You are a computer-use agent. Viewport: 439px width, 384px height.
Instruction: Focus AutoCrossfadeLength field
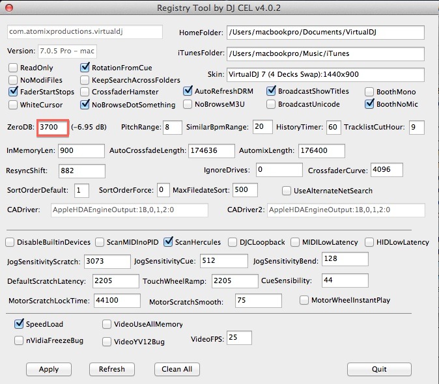tap(212, 151)
